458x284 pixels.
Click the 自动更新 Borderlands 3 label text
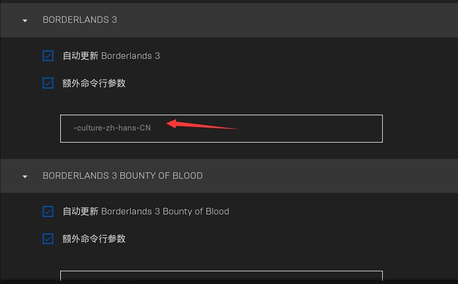[111, 56]
